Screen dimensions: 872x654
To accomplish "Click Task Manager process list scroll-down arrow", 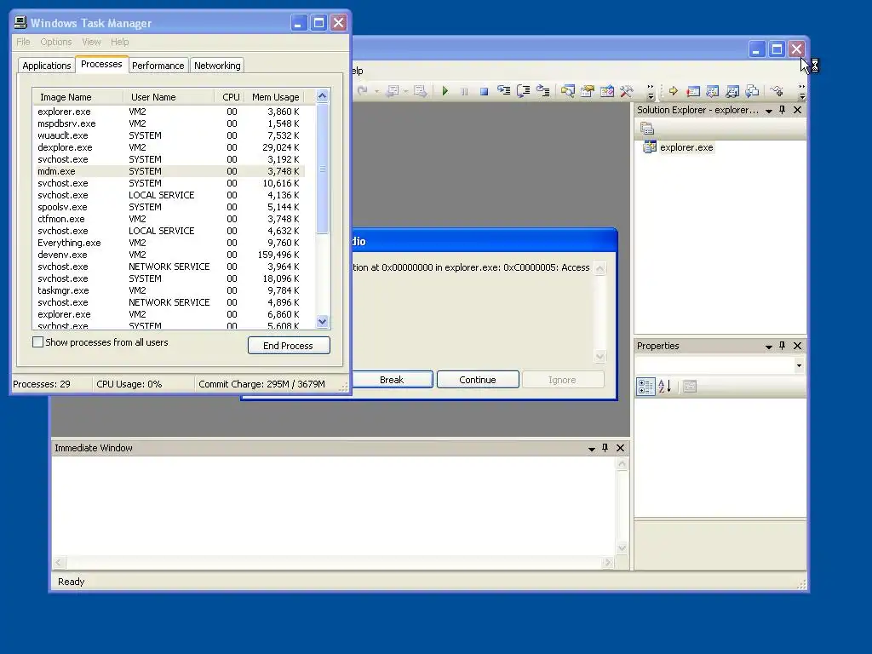I will (322, 321).
